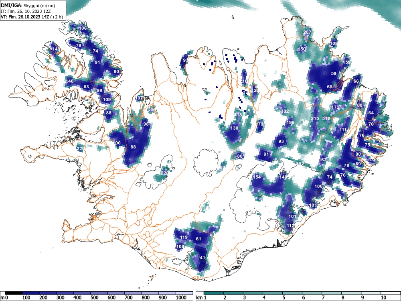Click the visibility value 70 on the map
Image resolution: width=401 pixels, height=301 pixels.
point(371,124)
